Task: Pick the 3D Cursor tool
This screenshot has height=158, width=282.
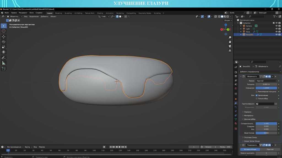Action: point(4,31)
